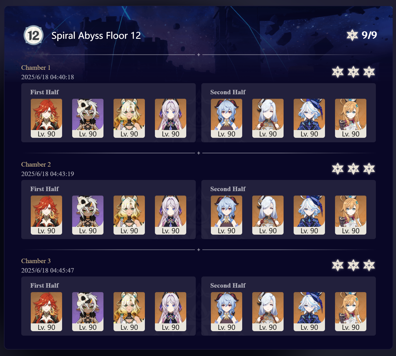
Task: Click white-haired character in Chamber 2 Second Half
Action: click(268, 215)
